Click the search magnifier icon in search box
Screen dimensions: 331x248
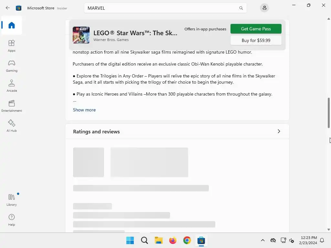tap(241, 8)
